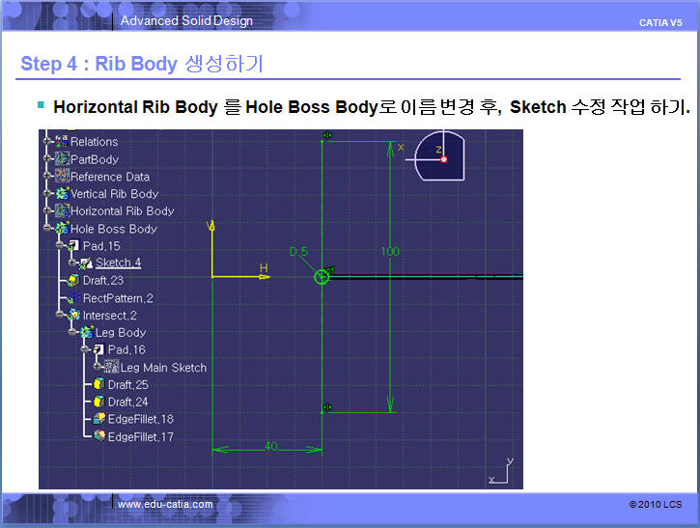Select the EdgeFillet.17 tree entry

pyautogui.click(x=140, y=437)
